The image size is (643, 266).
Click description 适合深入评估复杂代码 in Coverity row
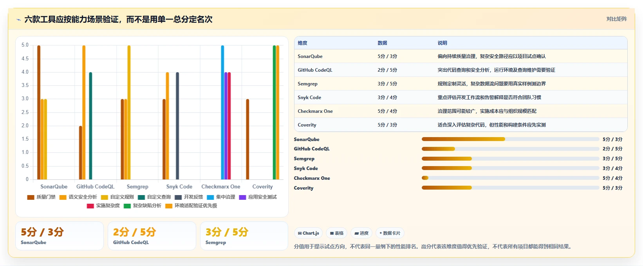click(491, 125)
